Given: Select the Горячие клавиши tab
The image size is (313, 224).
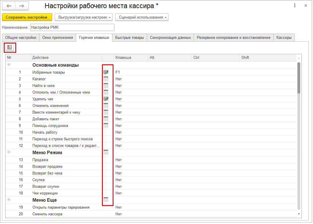Looking at the screenshot, I should [94, 38].
